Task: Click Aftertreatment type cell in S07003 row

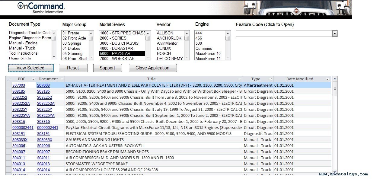Action: click(x=258, y=85)
